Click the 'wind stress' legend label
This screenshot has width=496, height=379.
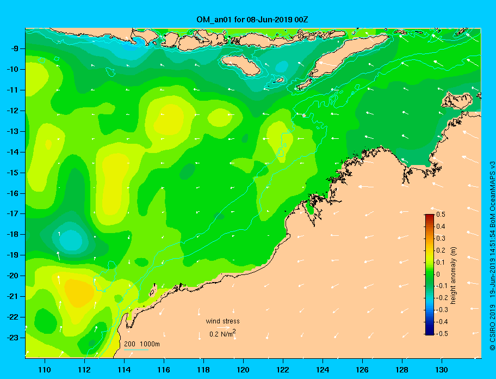(222, 321)
